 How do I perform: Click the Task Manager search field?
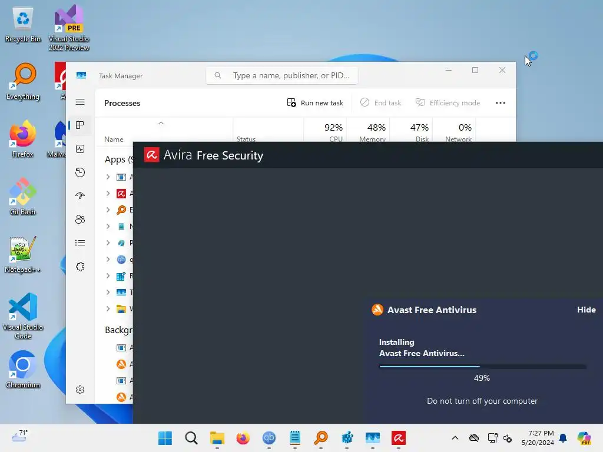(282, 75)
